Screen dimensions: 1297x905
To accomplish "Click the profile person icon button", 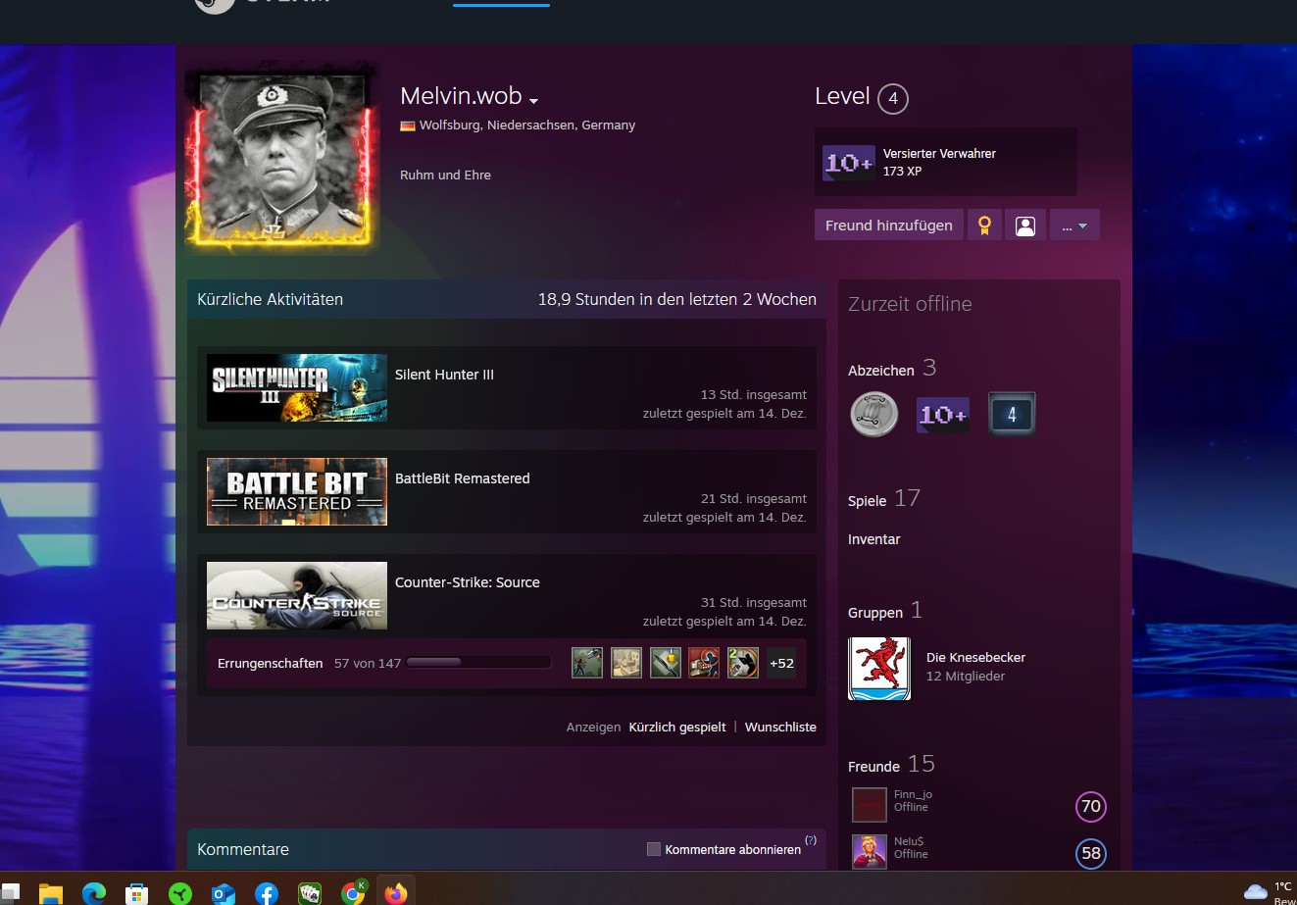I will coord(1025,226).
